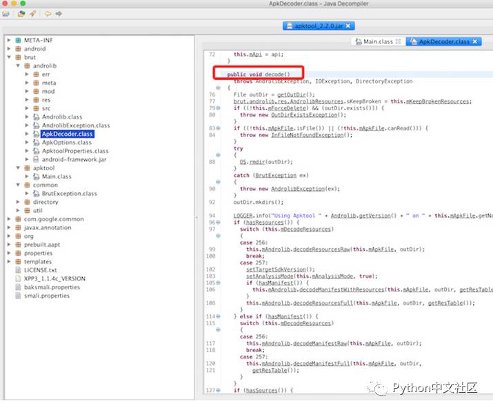The height and width of the screenshot is (410, 493).
Task: Click the Open Type toolbar icon
Action: [21, 14]
